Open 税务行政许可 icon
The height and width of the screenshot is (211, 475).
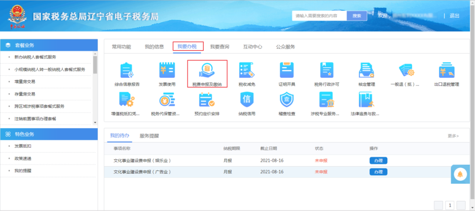click(x=326, y=70)
